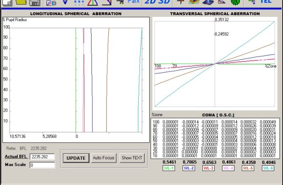This screenshot has width=283, height=185.
Task: Click the red-green ray fan triangle icon
Action: [92, 3]
